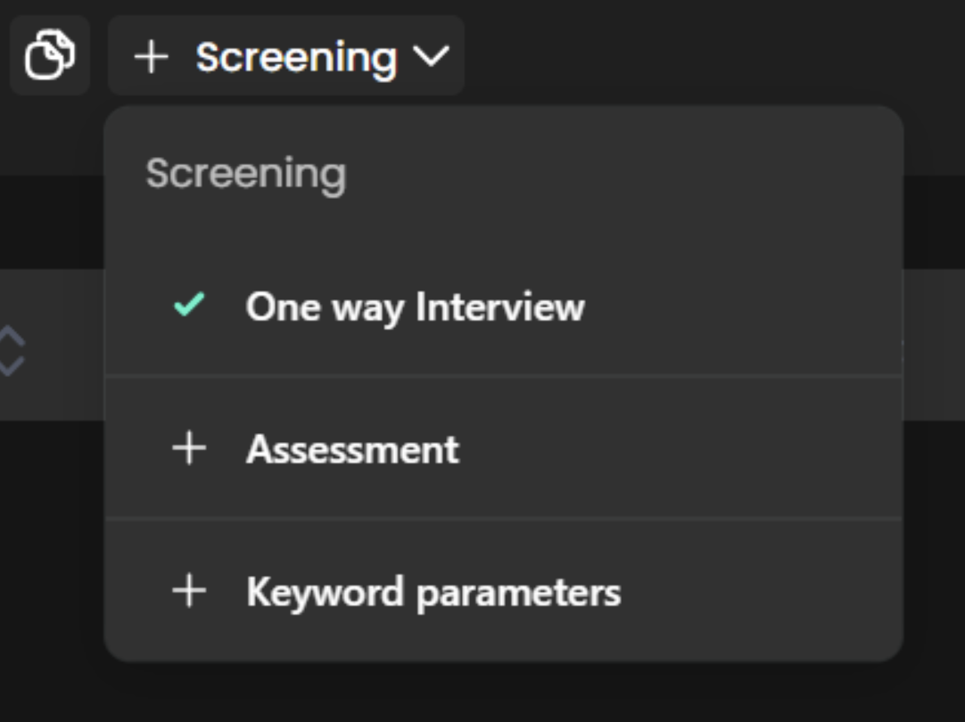Click the plus icon beside Screening button
The height and width of the screenshot is (722, 965).
[x=151, y=57]
